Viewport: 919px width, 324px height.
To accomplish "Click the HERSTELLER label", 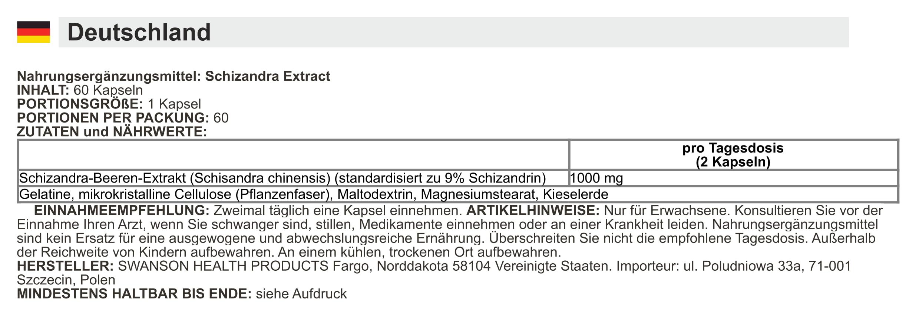I will point(65,266).
